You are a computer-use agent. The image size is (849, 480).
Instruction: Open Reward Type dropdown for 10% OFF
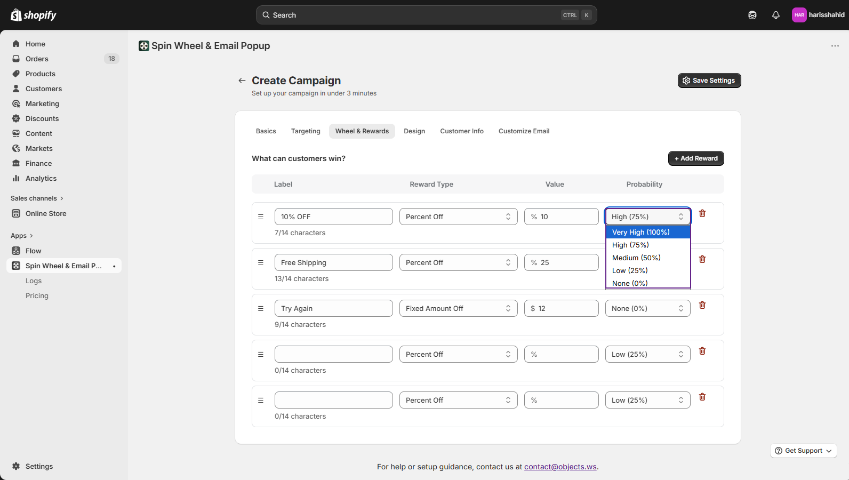pyautogui.click(x=459, y=217)
